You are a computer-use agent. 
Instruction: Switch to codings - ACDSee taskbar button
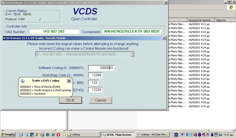153,134
